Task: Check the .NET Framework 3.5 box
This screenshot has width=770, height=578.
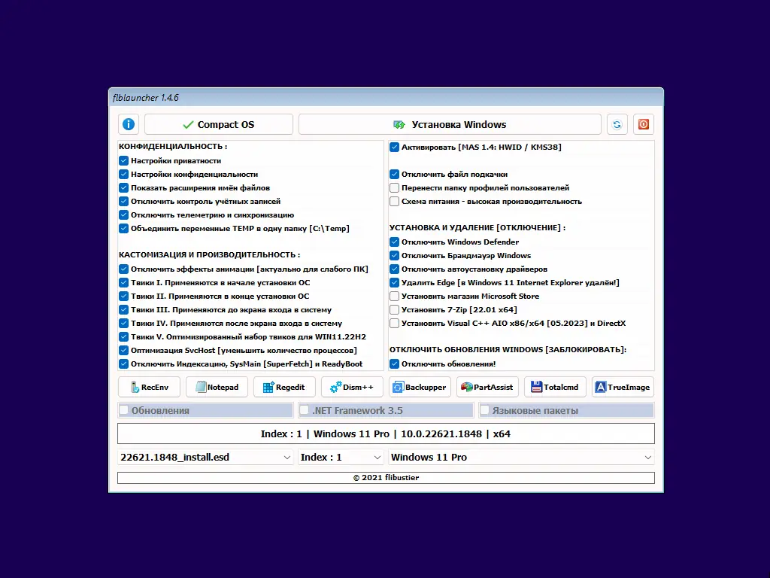Action: click(x=305, y=410)
